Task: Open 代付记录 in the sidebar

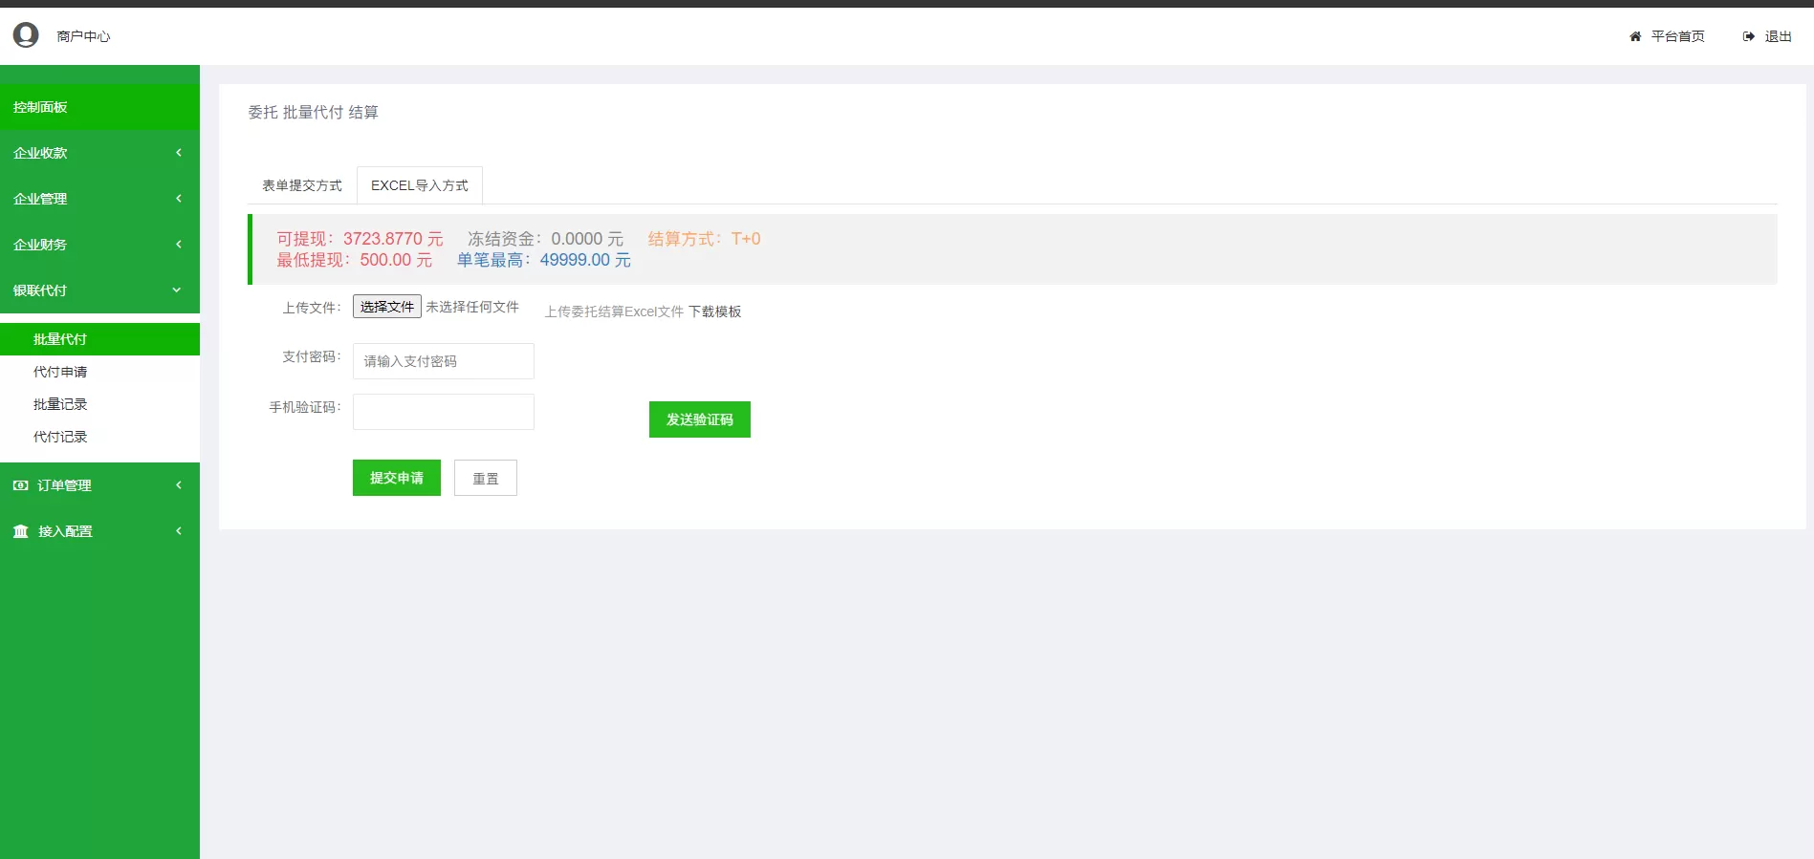Action: click(60, 437)
